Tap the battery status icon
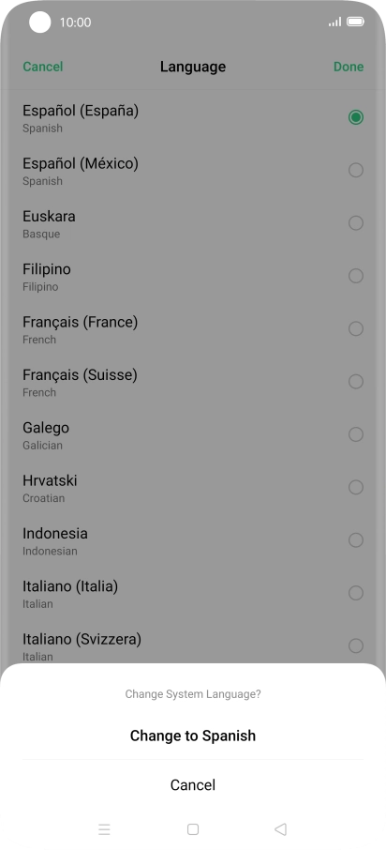 coord(356,22)
